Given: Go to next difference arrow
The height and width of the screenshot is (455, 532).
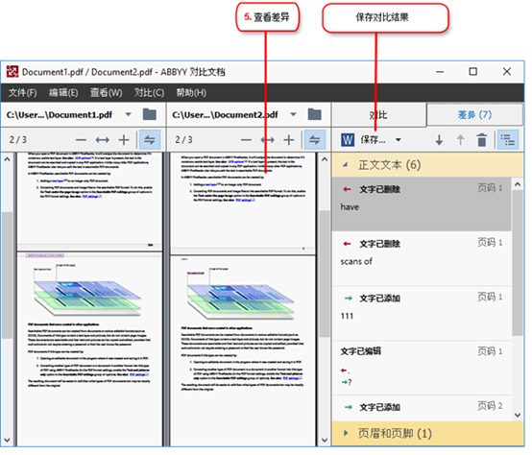Looking at the screenshot, I should pos(439,140).
